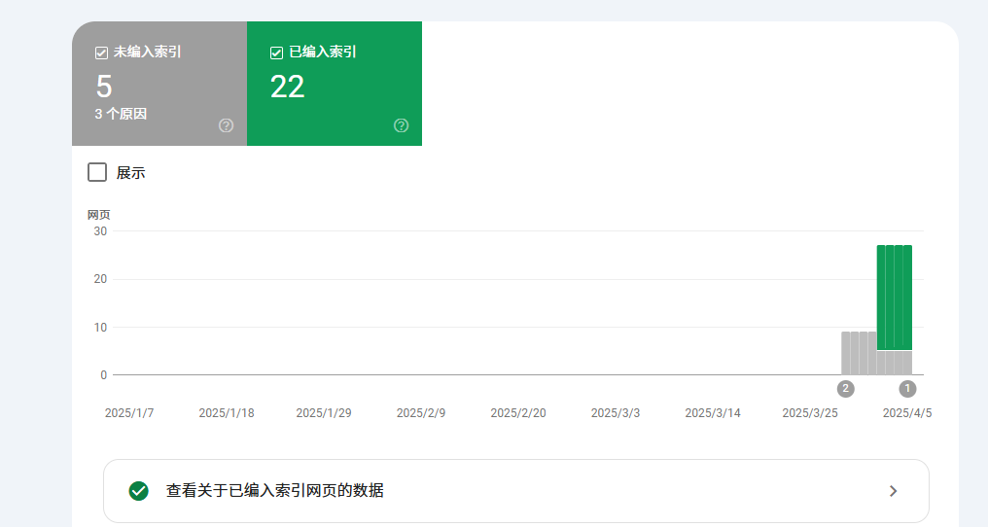
Task: Click green checkmark icon beside 查看关于已编入索引网页的数据
Action: (x=138, y=491)
